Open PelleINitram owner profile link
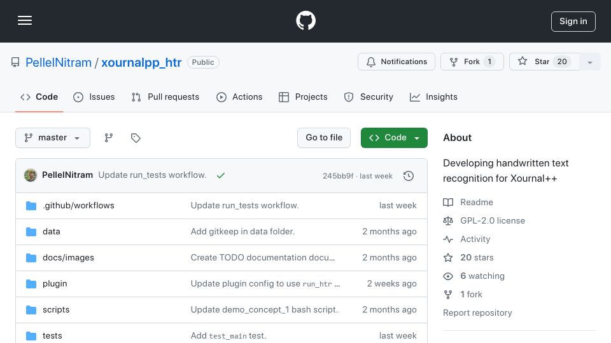The image size is (611, 343). click(x=59, y=62)
